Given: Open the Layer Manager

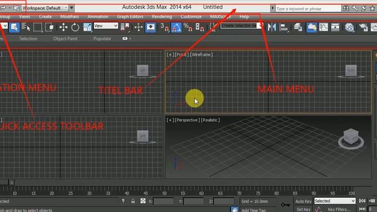Looking at the screenshot, I should [297, 27].
